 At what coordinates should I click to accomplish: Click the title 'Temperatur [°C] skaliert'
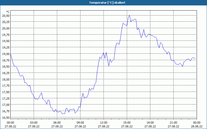107,3
